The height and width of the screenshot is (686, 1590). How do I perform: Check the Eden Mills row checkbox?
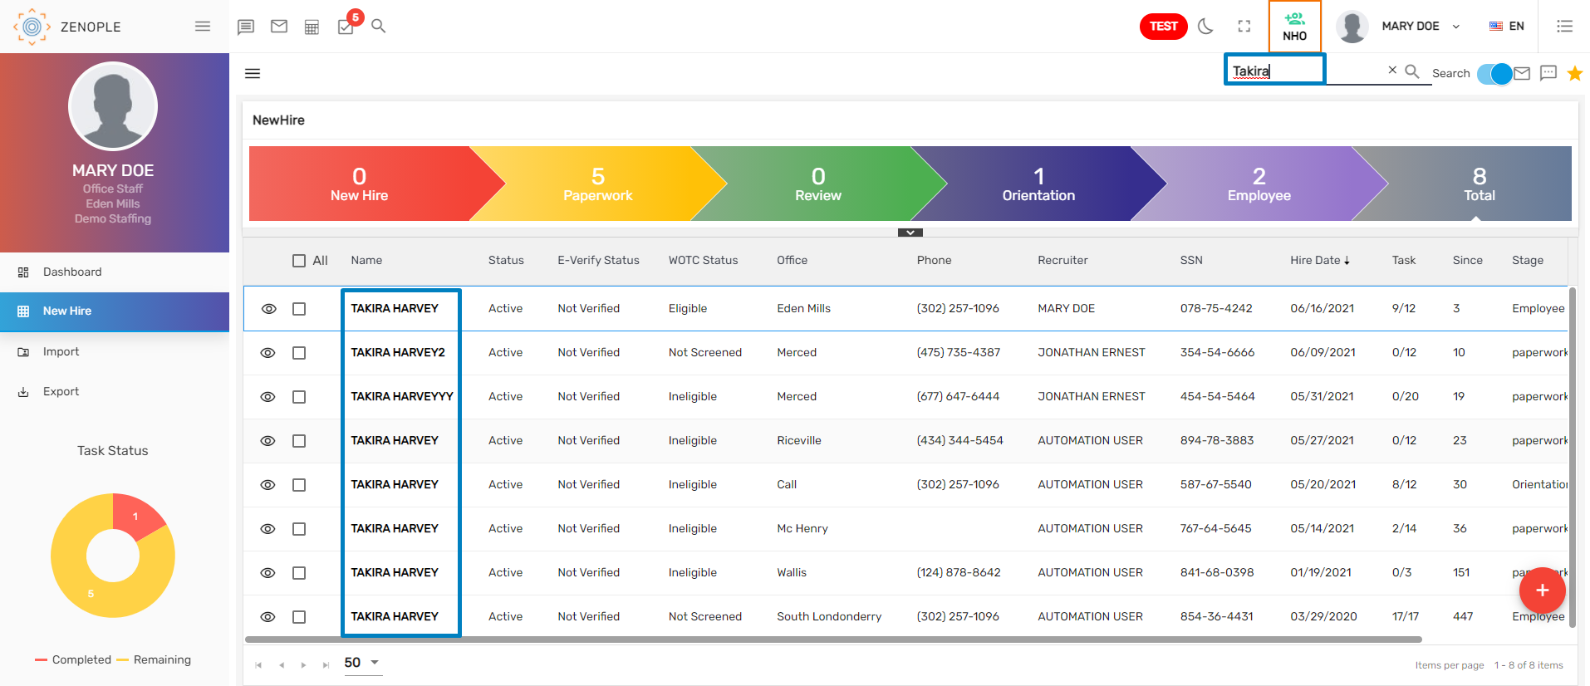point(299,309)
